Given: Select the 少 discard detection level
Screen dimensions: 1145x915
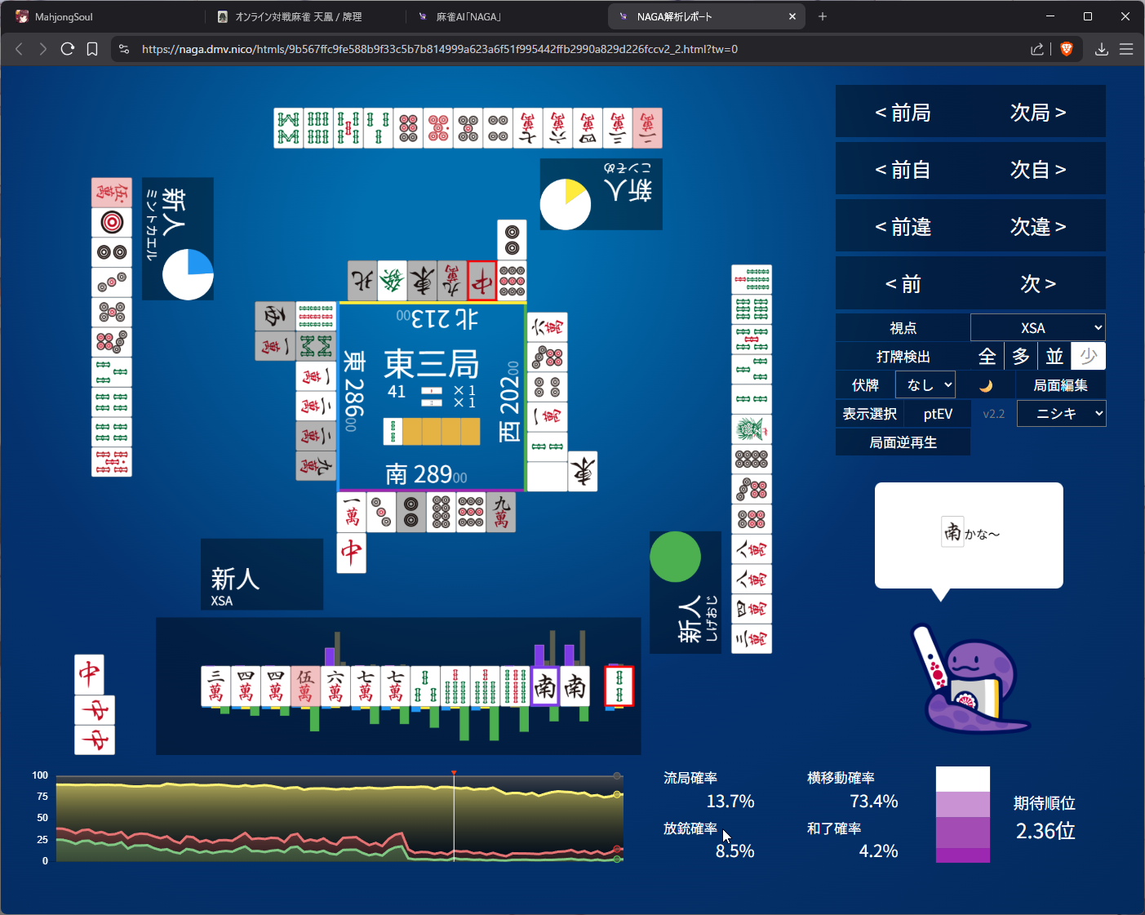Looking at the screenshot, I should click(x=1088, y=357).
